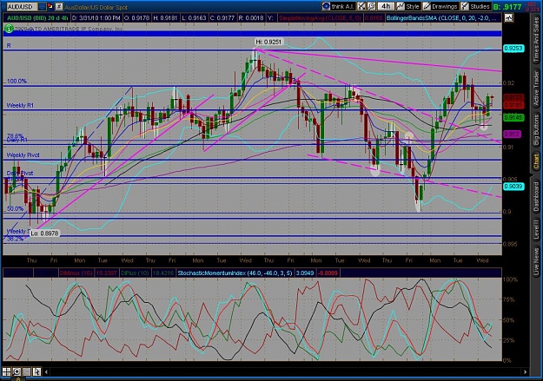543x381 pixels.
Task: Click the right scroll arrow of chart scrollbar
Action: (526, 372)
